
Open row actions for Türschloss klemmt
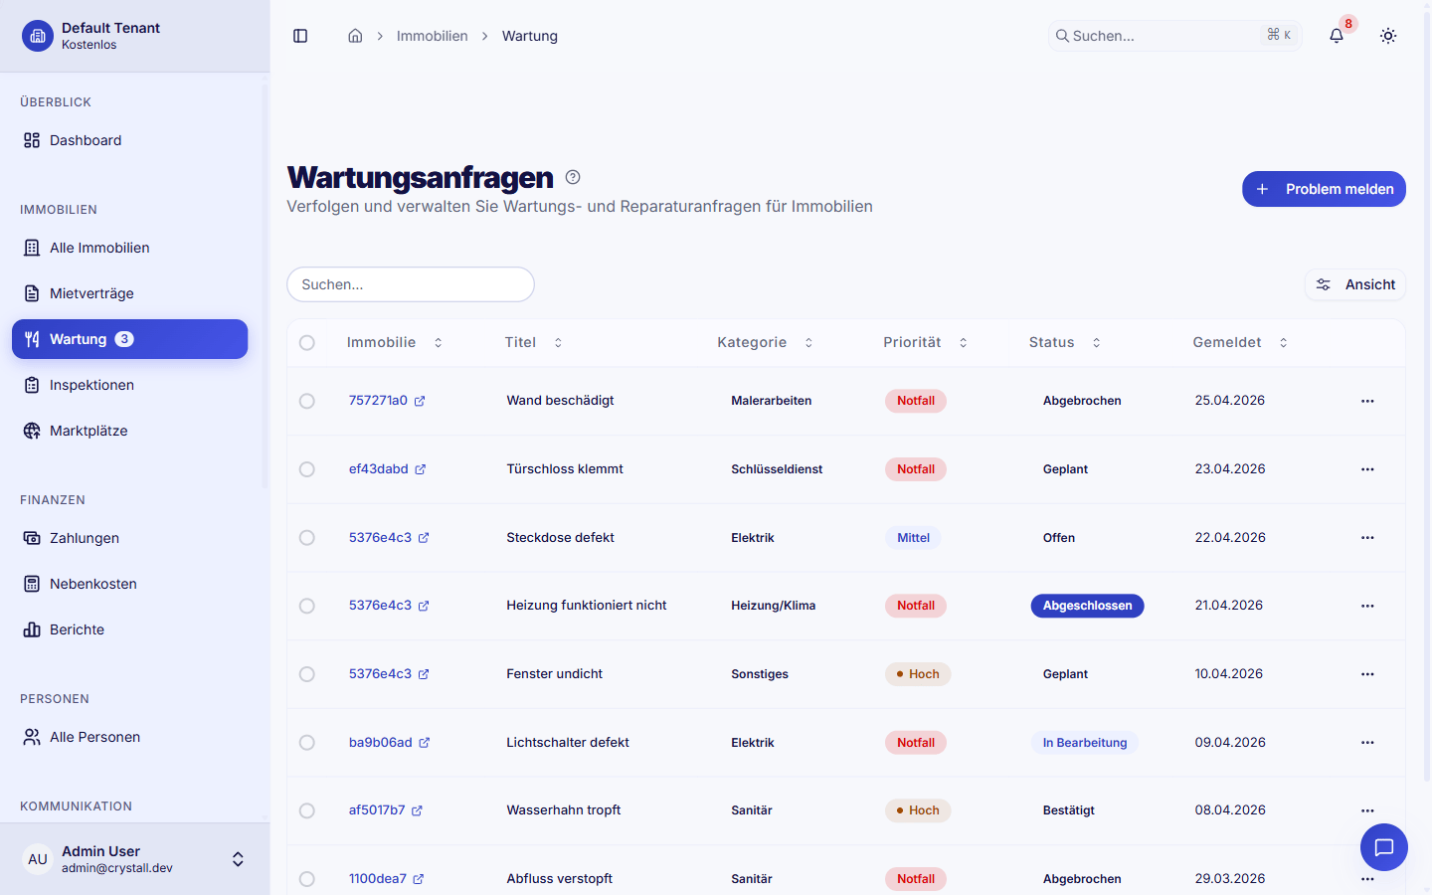pyautogui.click(x=1367, y=469)
